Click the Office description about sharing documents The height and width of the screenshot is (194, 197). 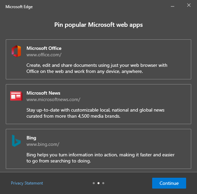coord(97,69)
